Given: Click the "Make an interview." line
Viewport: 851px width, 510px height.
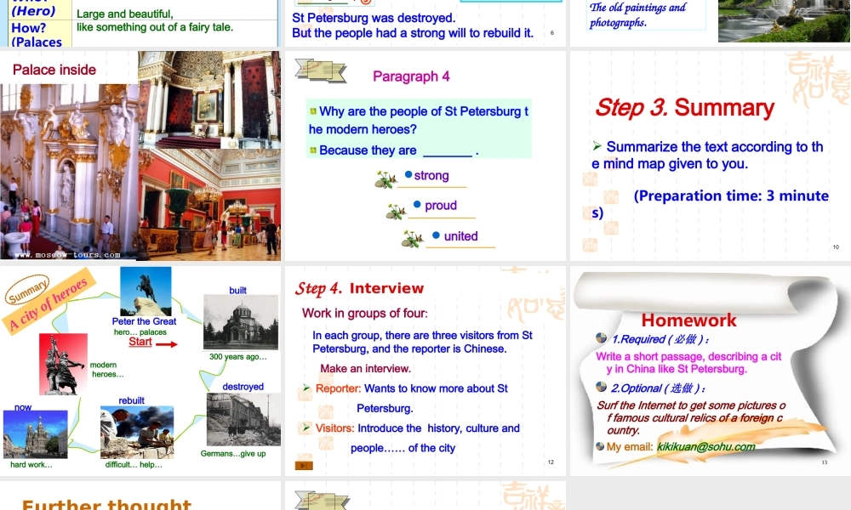Looking at the screenshot, I should [x=365, y=369].
